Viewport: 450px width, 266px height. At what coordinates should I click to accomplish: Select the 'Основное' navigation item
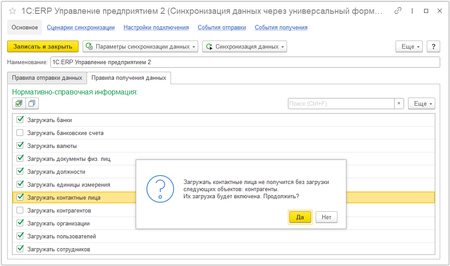[x=25, y=28]
